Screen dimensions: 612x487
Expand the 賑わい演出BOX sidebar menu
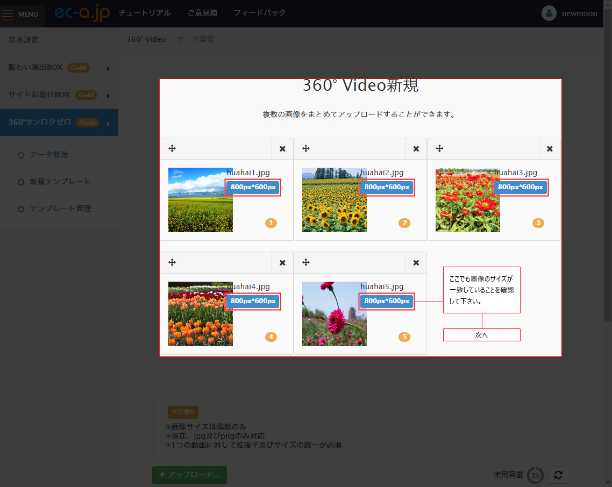(59, 68)
